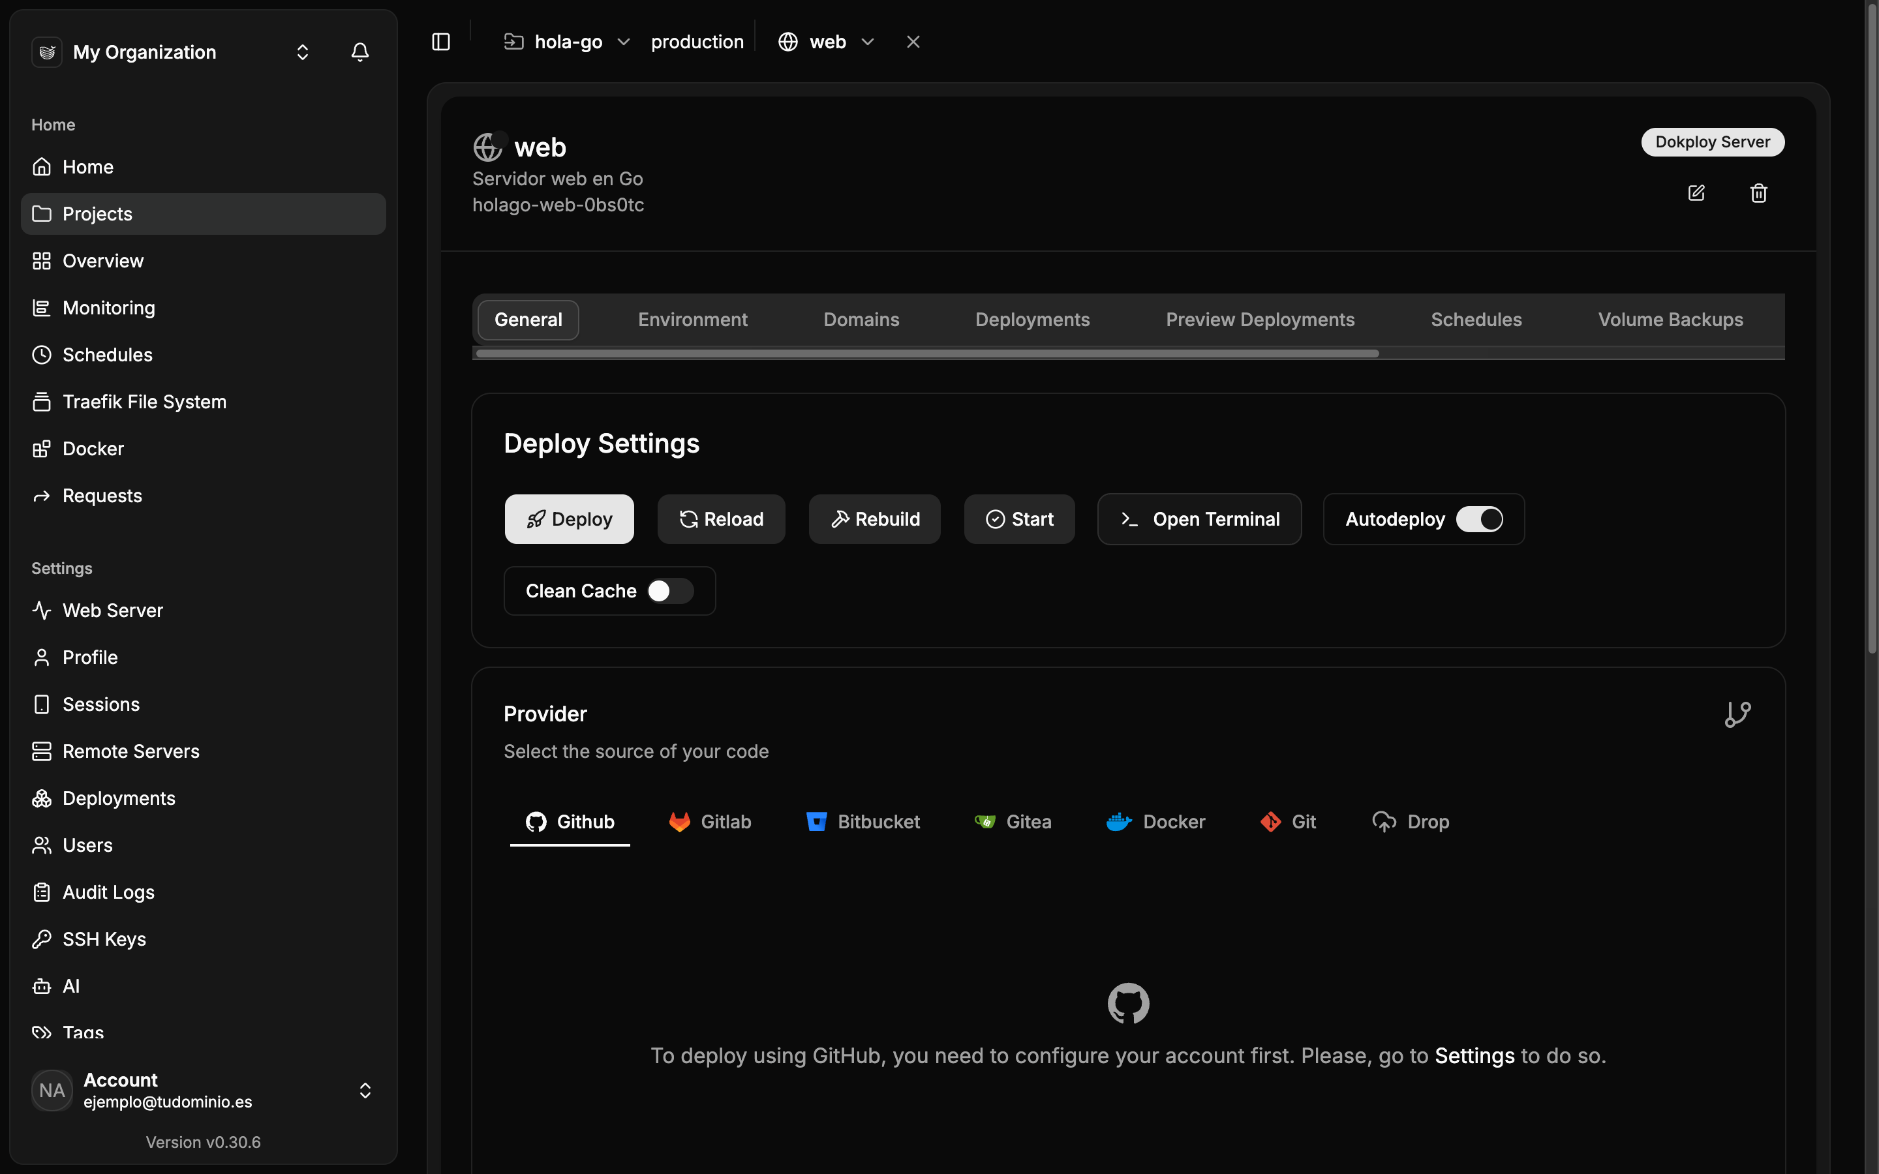Open Web Server settings
Viewport: 1879px width, 1174px height.
(204, 610)
